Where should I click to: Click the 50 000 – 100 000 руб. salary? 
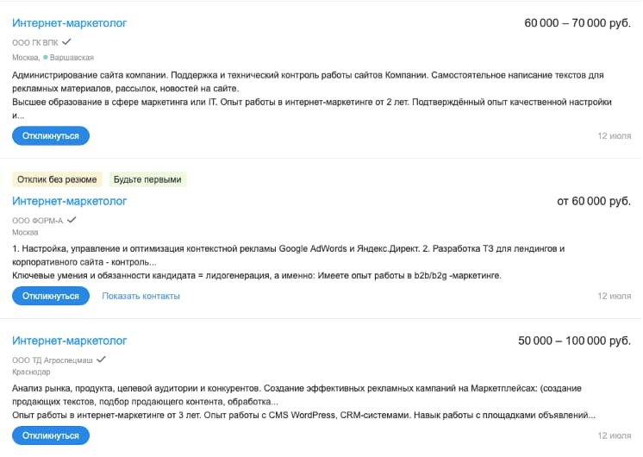click(x=574, y=341)
